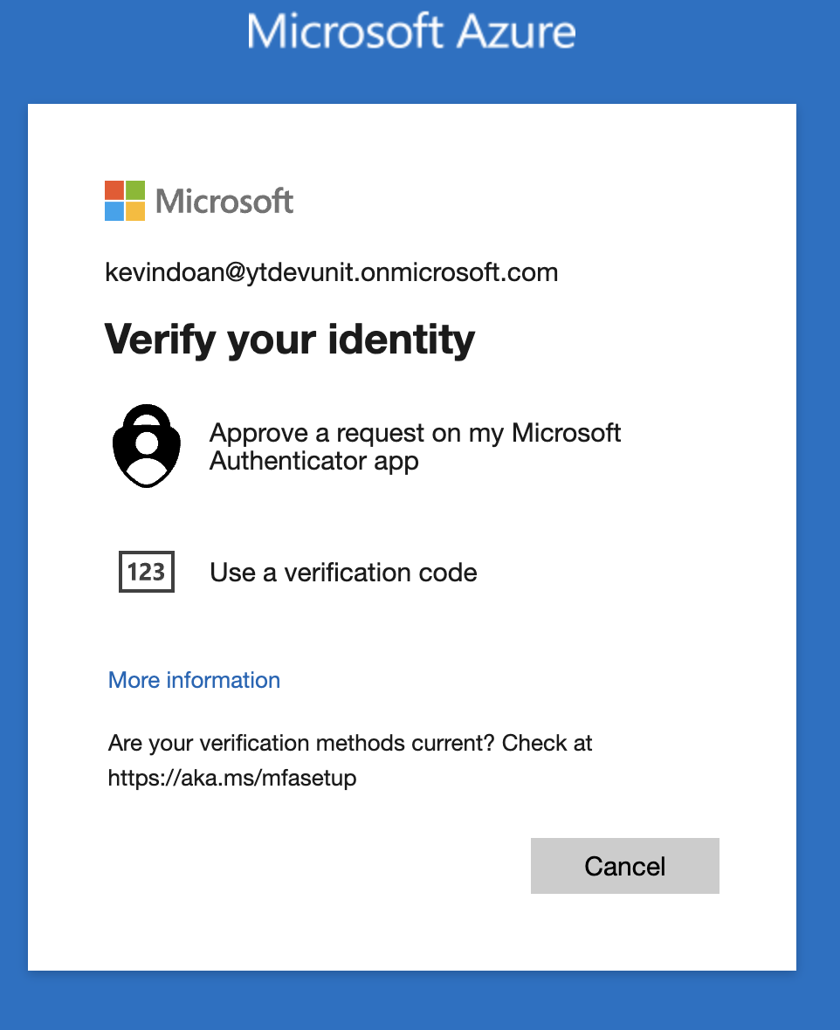The height and width of the screenshot is (1030, 840).
Task: Click the https://aka.ms/mfasetup URL text
Action: [232, 778]
